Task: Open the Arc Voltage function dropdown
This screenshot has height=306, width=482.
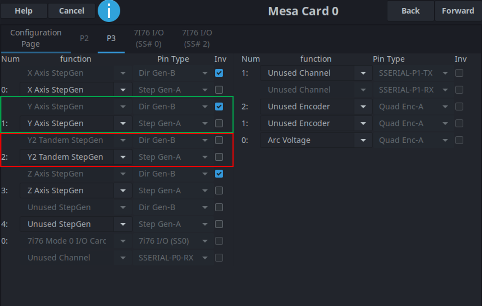Action: pyautogui.click(x=316, y=140)
